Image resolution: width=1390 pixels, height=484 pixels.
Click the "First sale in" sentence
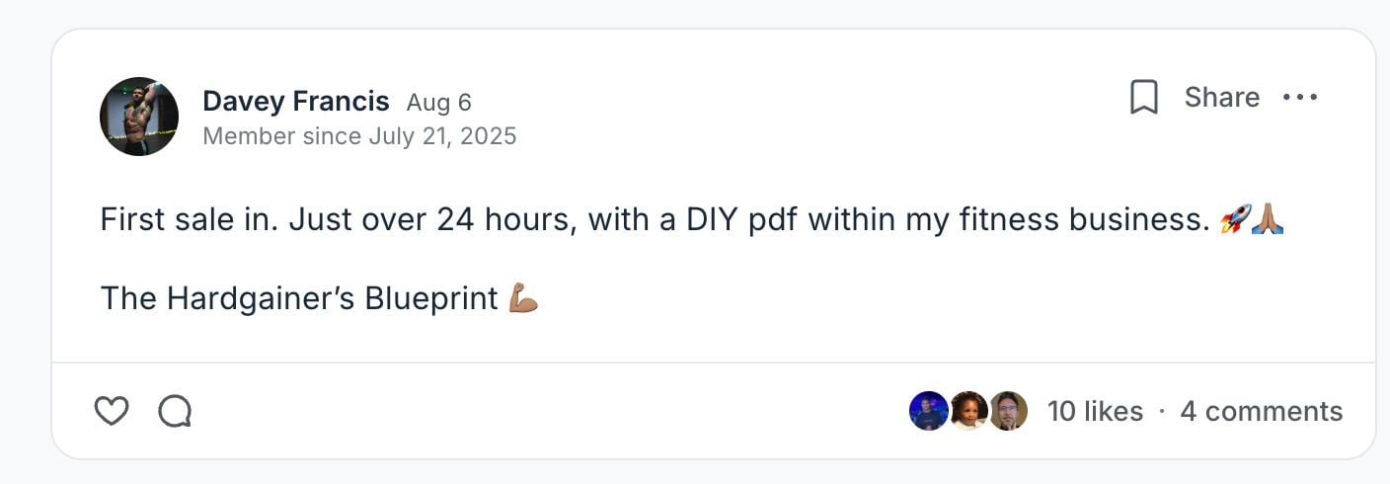(186, 220)
